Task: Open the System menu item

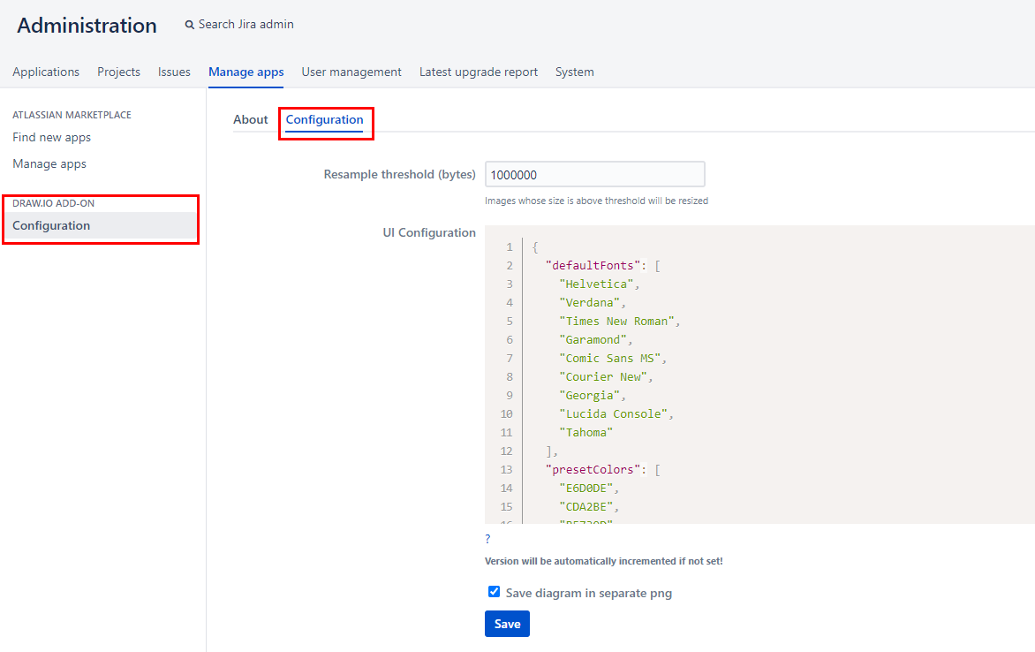Action: pos(574,72)
